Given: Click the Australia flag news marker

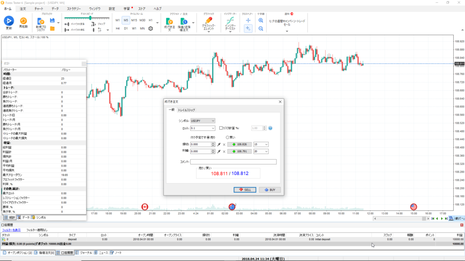Looking at the screenshot, I should [232, 207].
